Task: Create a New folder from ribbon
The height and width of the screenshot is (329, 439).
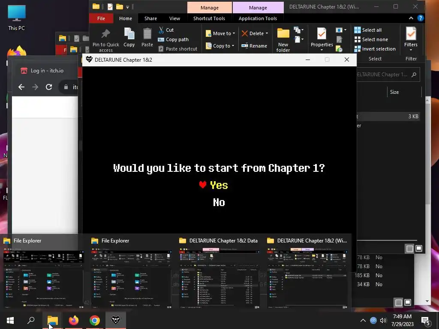Action: 283,40
